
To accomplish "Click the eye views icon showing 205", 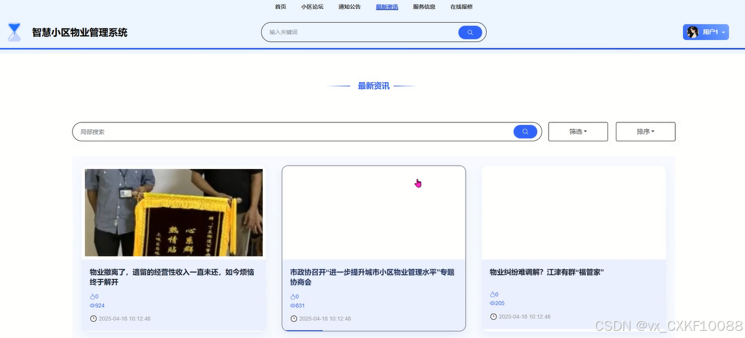I will click(x=492, y=303).
